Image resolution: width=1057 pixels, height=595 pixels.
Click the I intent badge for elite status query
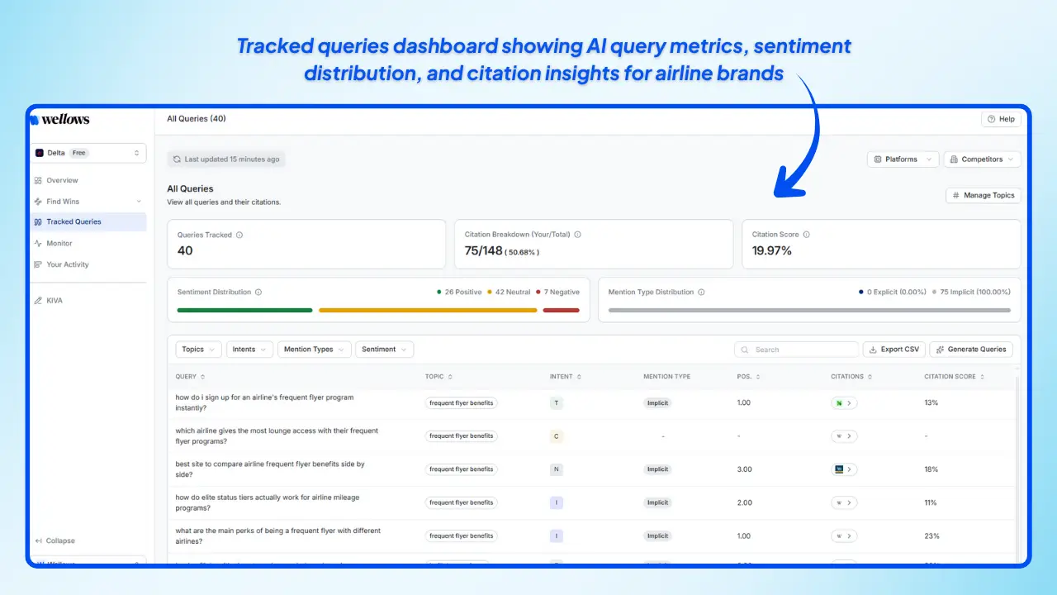(557, 502)
